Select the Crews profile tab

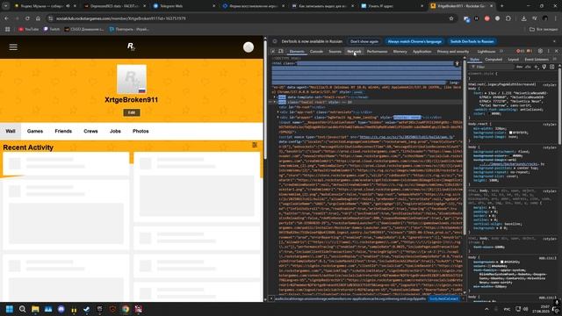(90, 131)
